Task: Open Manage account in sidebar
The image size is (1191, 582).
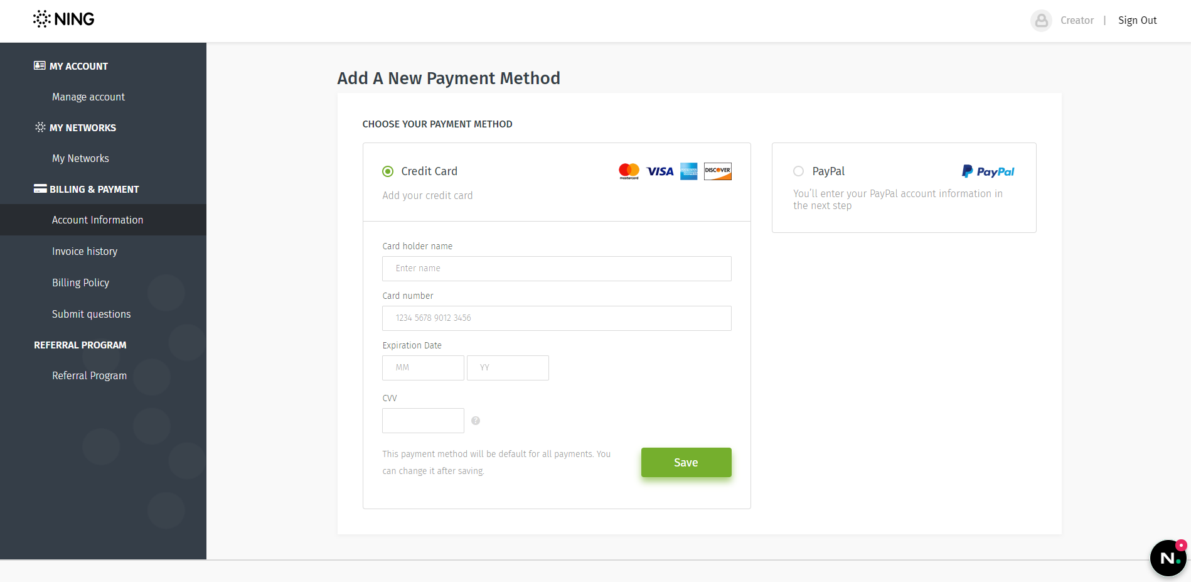Action: [x=88, y=97]
